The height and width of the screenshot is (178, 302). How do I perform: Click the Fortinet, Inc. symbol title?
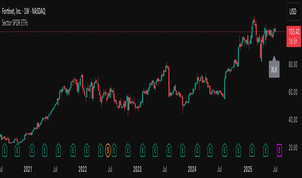[24, 11]
